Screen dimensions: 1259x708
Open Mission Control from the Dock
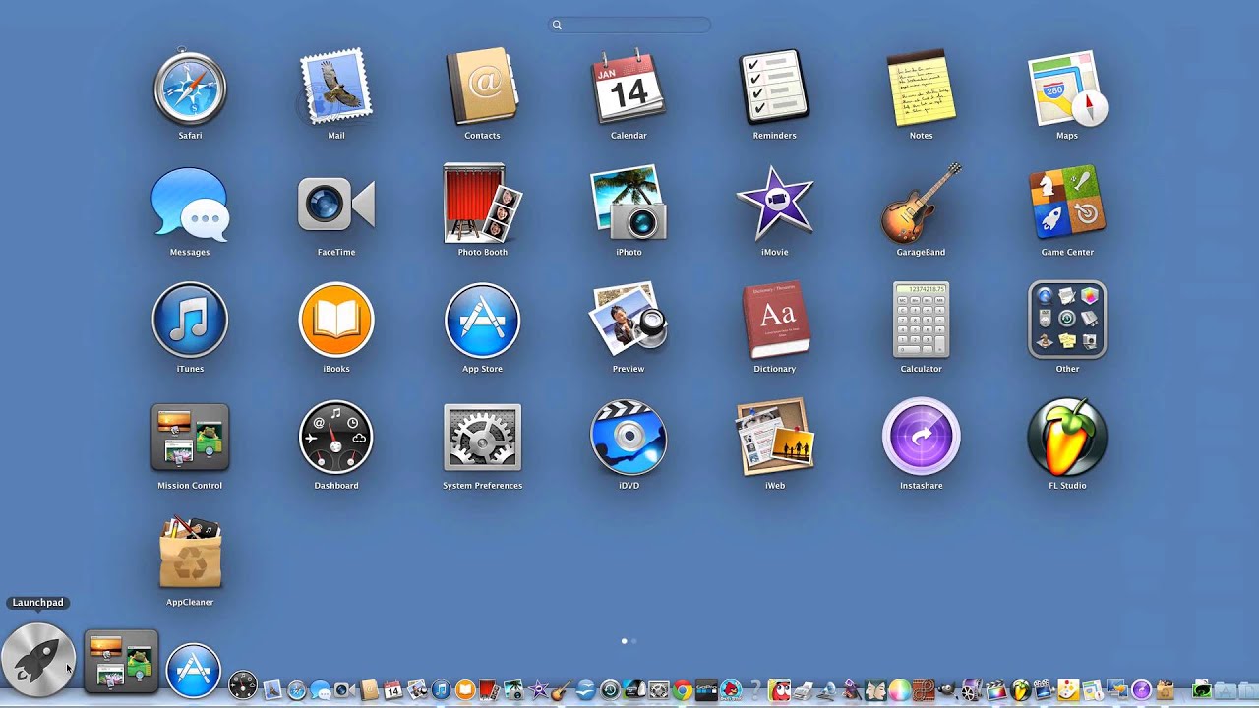pos(121,662)
